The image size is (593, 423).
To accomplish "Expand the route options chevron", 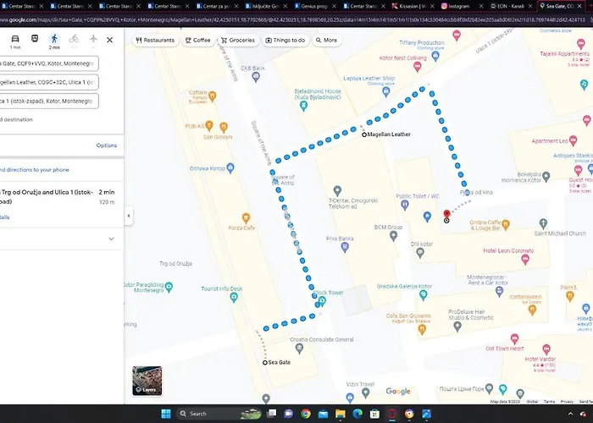I will click(x=111, y=239).
